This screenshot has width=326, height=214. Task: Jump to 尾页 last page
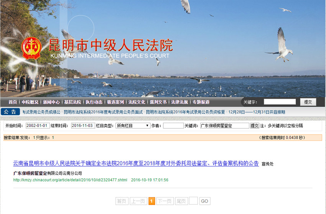pyautogui.click(x=181, y=201)
